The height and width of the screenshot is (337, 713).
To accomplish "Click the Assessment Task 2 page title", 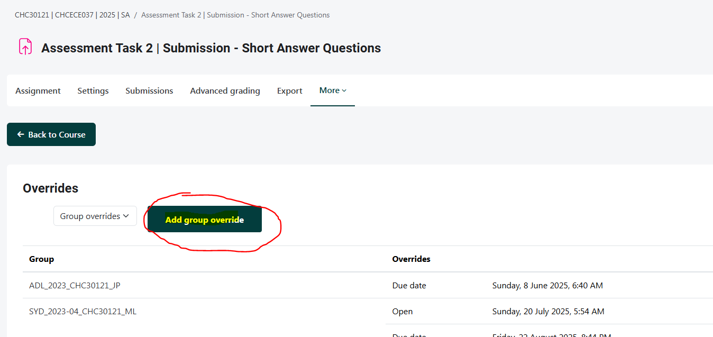I will [211, 48].
